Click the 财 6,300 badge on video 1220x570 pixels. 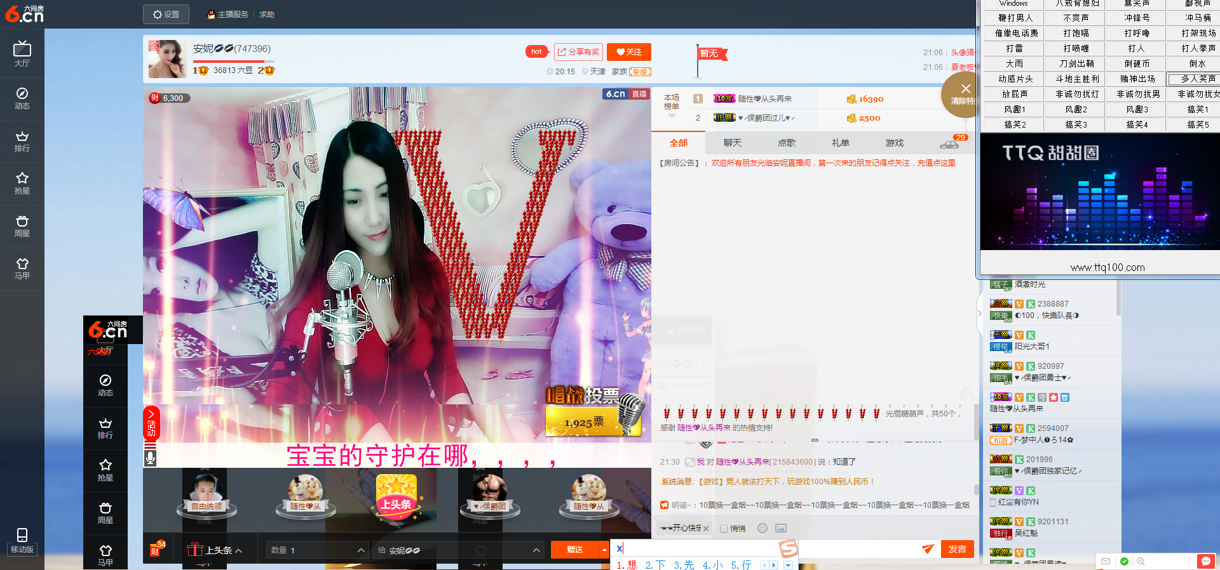(170, 98)
